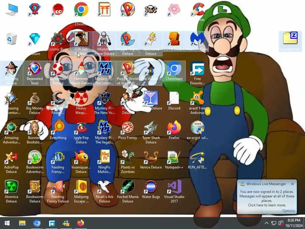The width and height of the screenshot is (305, 229).
Task: Open the Discord desktop icon
Action: coord(174,98)
